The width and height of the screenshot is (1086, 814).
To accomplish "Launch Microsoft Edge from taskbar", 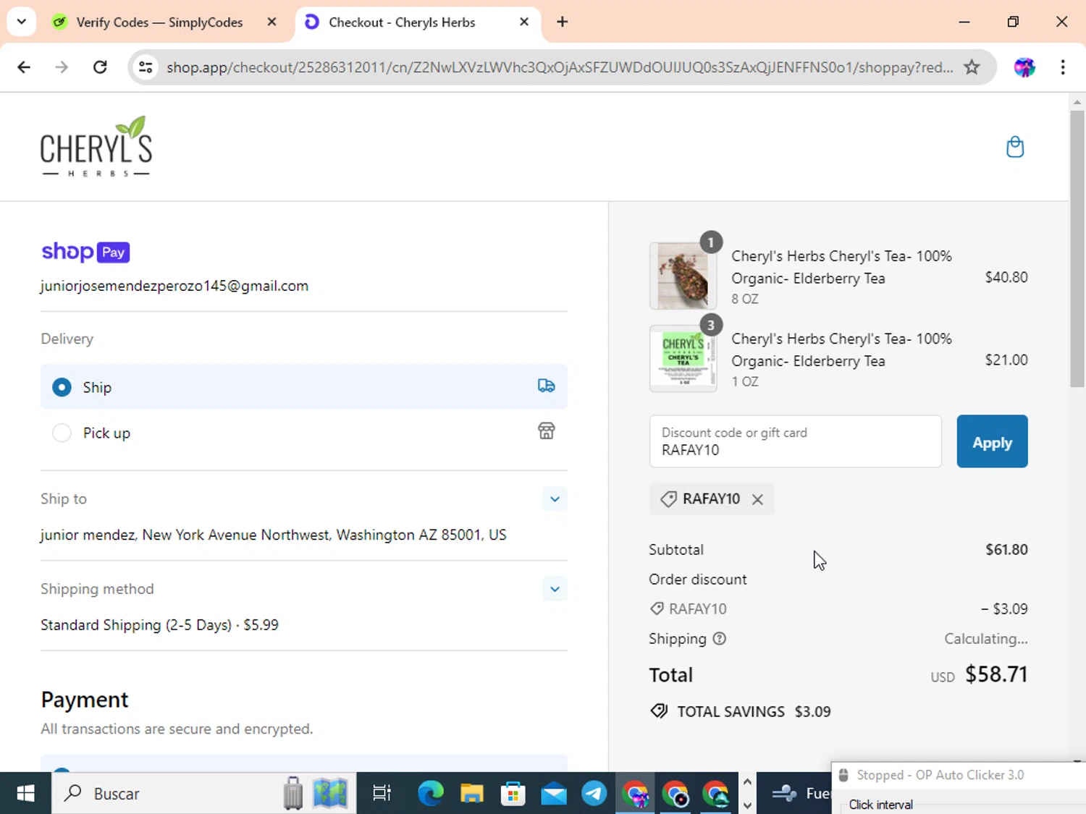I will click(430, 794).
